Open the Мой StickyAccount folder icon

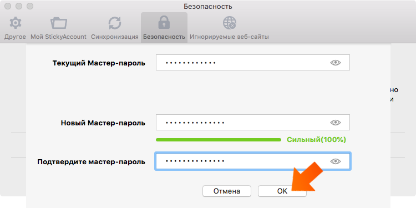58,23
